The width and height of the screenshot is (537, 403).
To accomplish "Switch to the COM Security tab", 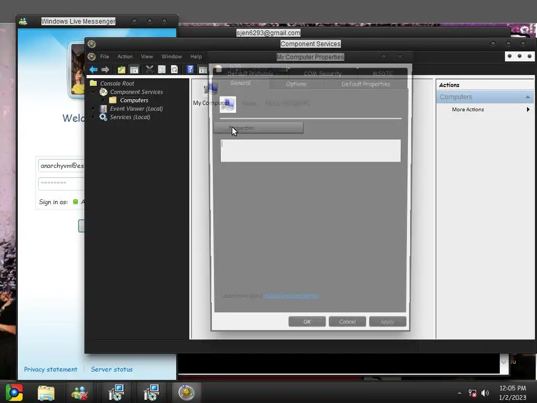I will pyautogui.click(x=323, y=73).
